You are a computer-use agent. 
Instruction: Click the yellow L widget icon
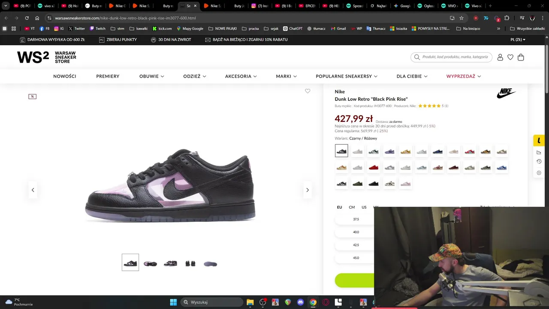pyautogui.click(x=539, y=140)
